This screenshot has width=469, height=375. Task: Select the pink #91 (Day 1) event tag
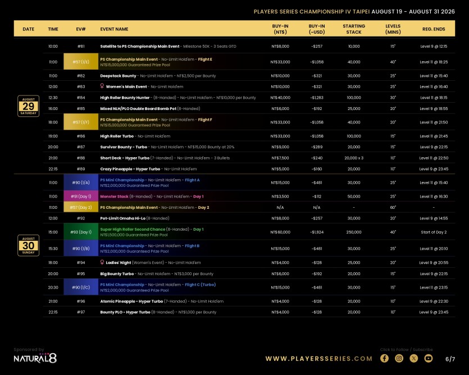[x=81, y=196]
